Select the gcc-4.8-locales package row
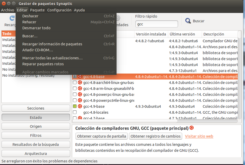The image size is (245, 165). coord(155,112)
